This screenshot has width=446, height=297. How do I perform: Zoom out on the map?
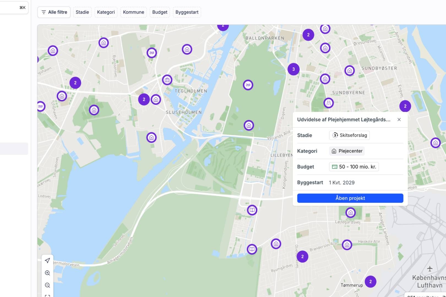47,285
